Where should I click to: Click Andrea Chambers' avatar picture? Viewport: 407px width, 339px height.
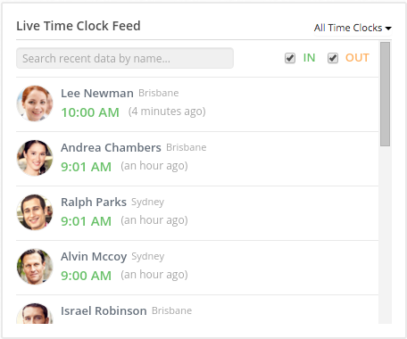point(35,158)
